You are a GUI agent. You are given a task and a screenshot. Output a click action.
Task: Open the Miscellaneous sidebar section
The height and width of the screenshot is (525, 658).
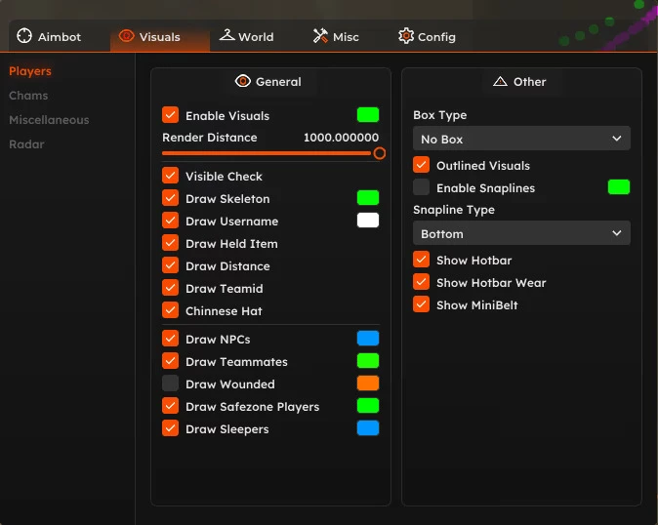[49, 120]
